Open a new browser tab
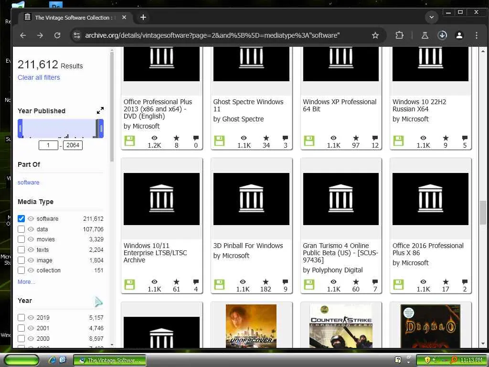 (143, 17)
